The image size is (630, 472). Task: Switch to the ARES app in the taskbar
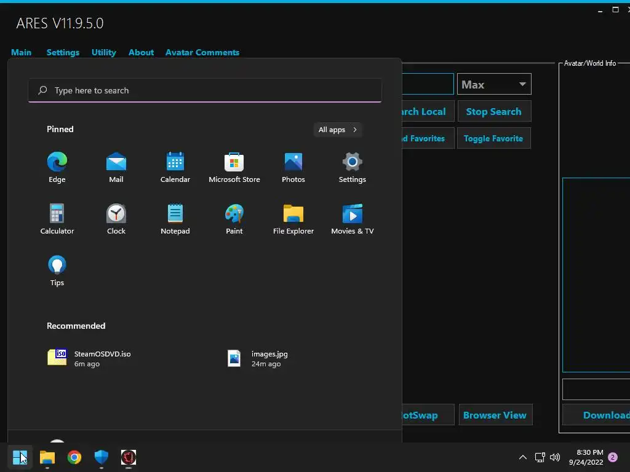pyautogui.click(x=129, y=457)
